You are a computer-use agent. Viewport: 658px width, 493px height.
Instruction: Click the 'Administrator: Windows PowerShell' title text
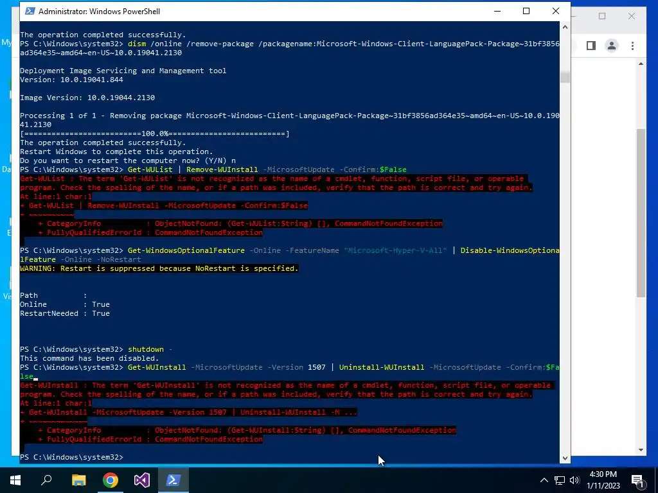pos(99,12)
